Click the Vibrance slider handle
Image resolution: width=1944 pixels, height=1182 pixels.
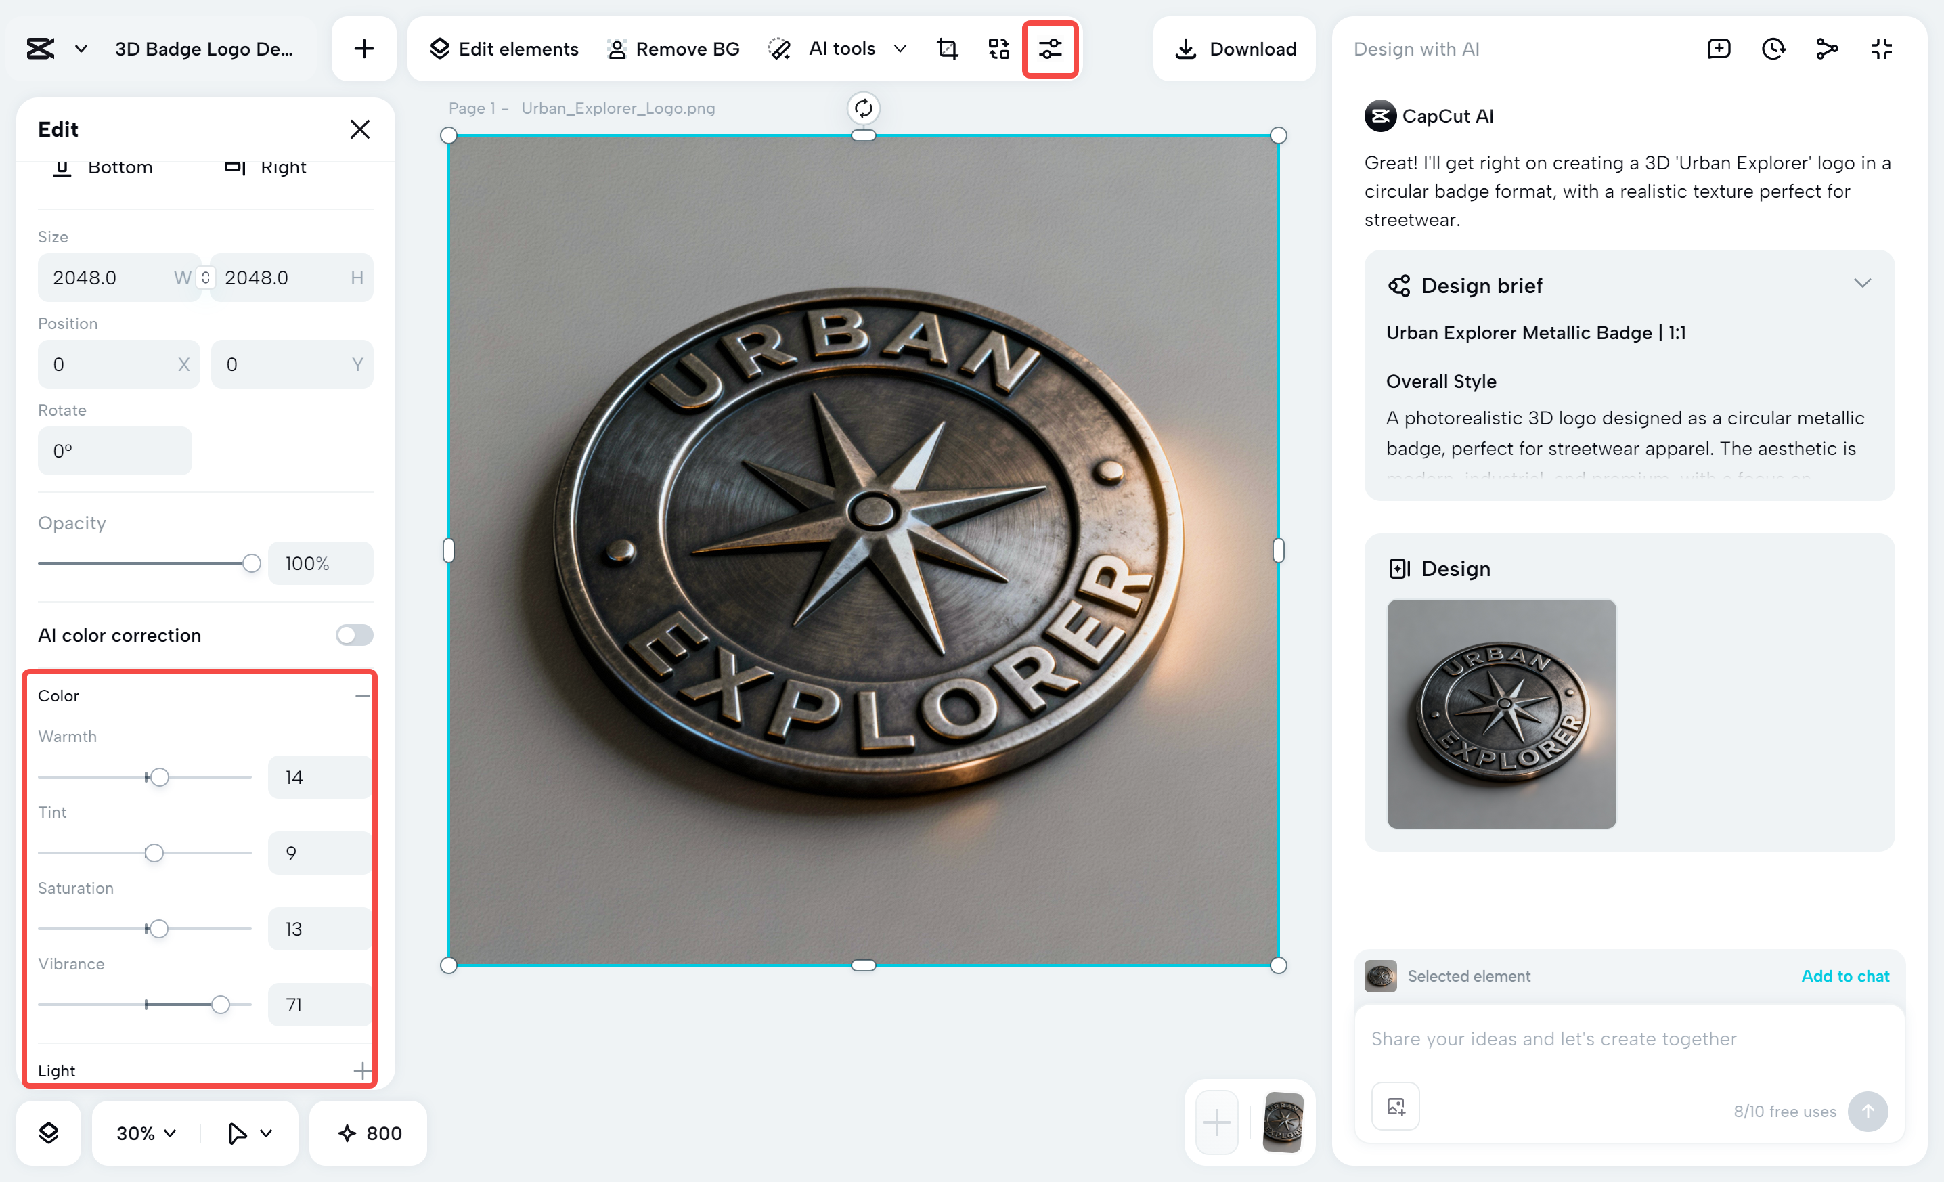[x=221, y=1005]
